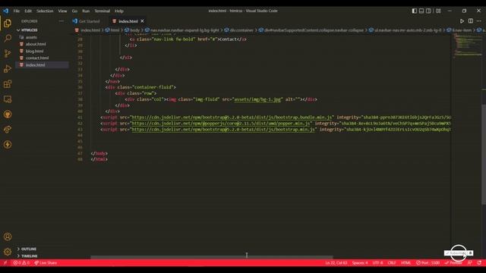Open the Accounts icon
The height and width of the screenshot is (273, 486).
point(8,237)
